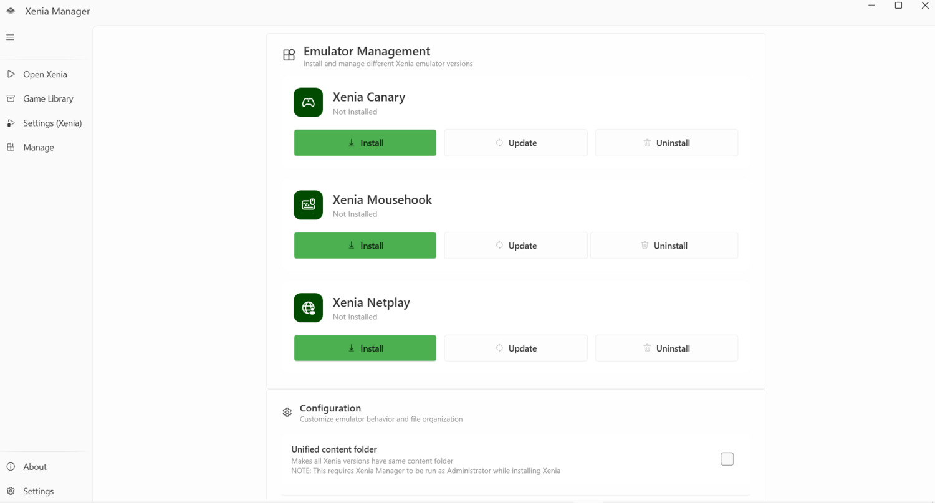Click the Xenia Canary gamepad icon

308,102
